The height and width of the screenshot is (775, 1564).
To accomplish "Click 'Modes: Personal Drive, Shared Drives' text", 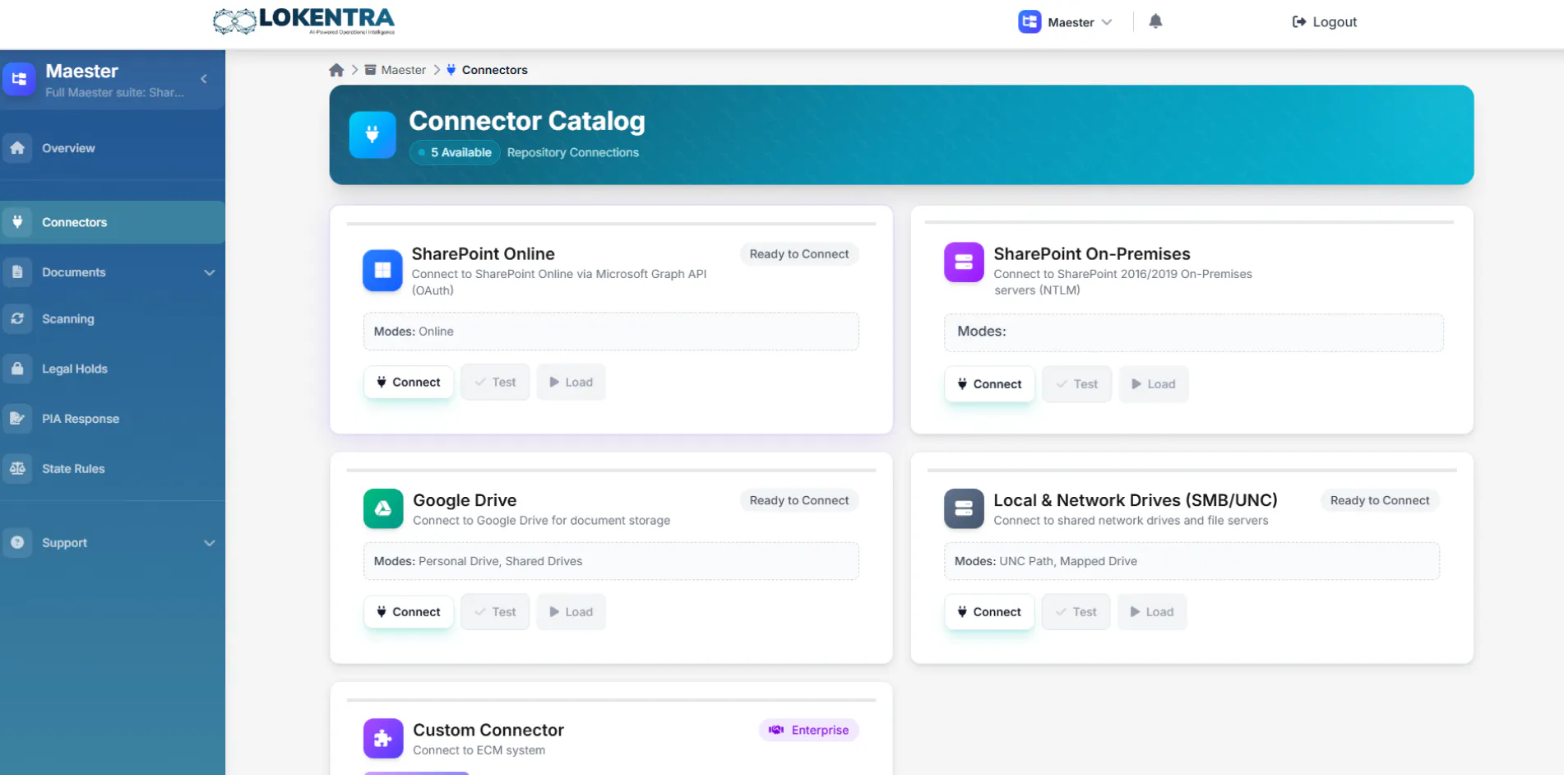I will coord(478,561).
